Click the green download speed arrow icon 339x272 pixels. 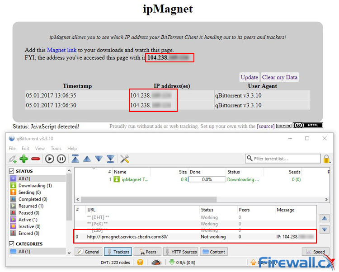pos(172,262)
